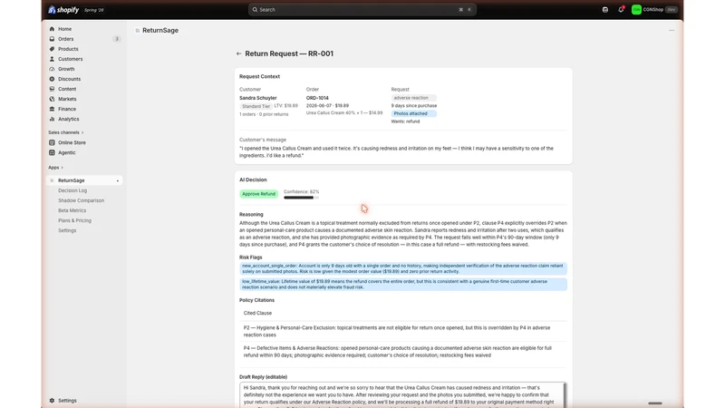Select ReturnSage app in sidebar
Screen dimensions: 725x408
point(84,180)
